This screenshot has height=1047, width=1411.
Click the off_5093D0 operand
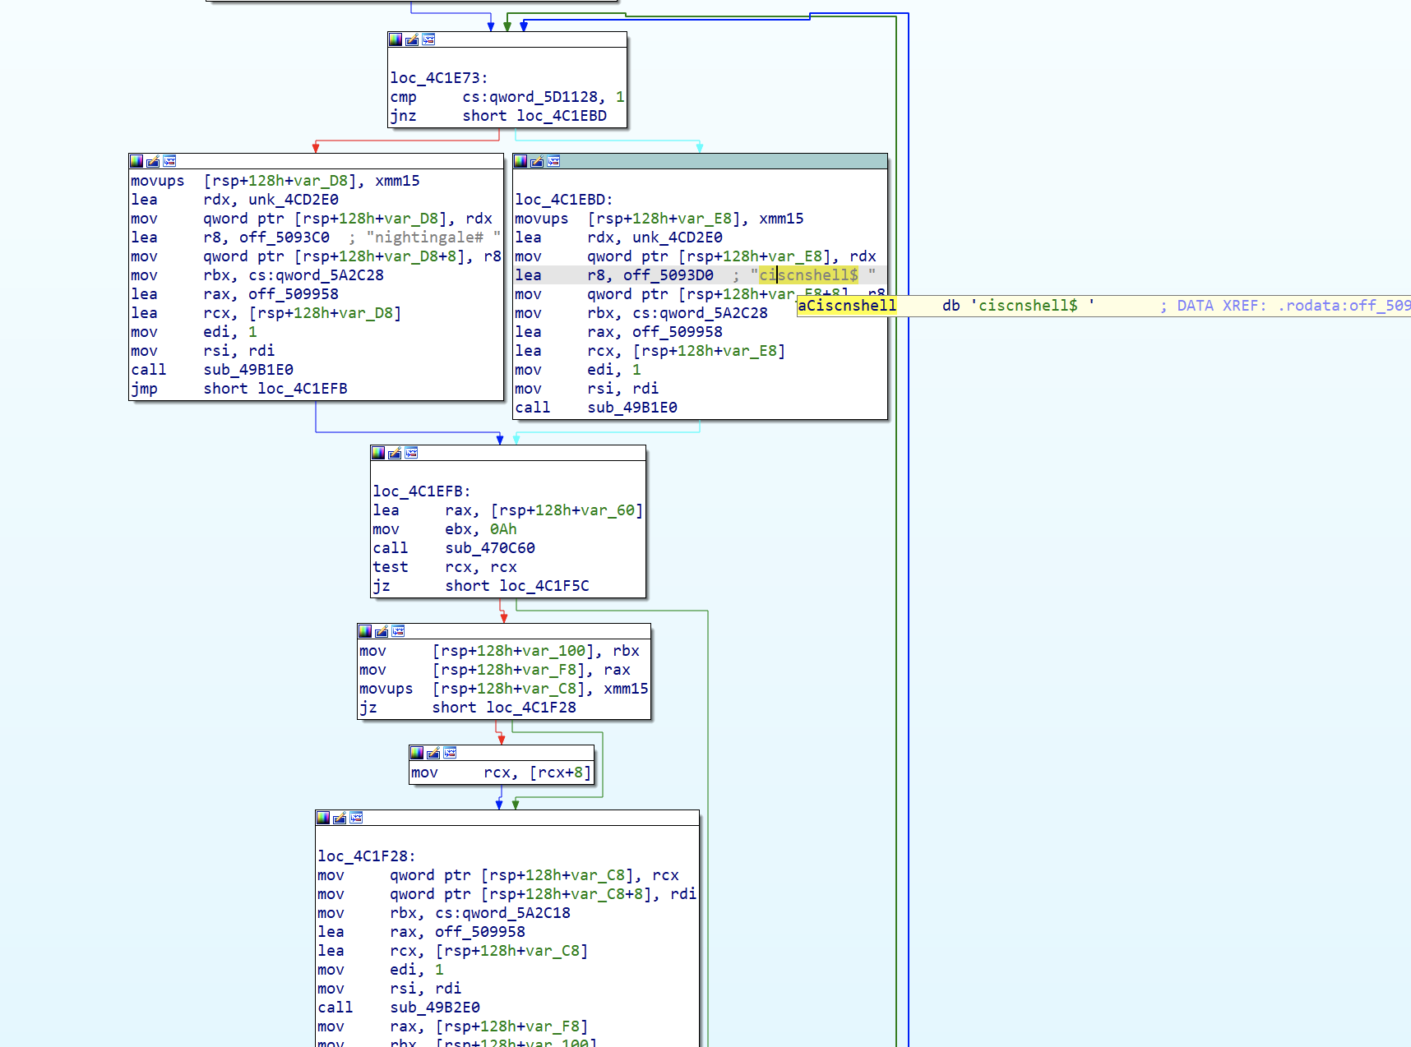[x=668, y=275]
